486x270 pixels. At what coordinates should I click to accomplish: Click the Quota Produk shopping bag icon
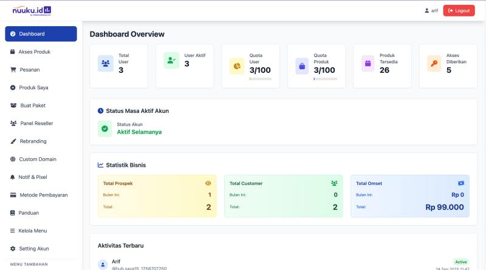click(x=303, y=66)
